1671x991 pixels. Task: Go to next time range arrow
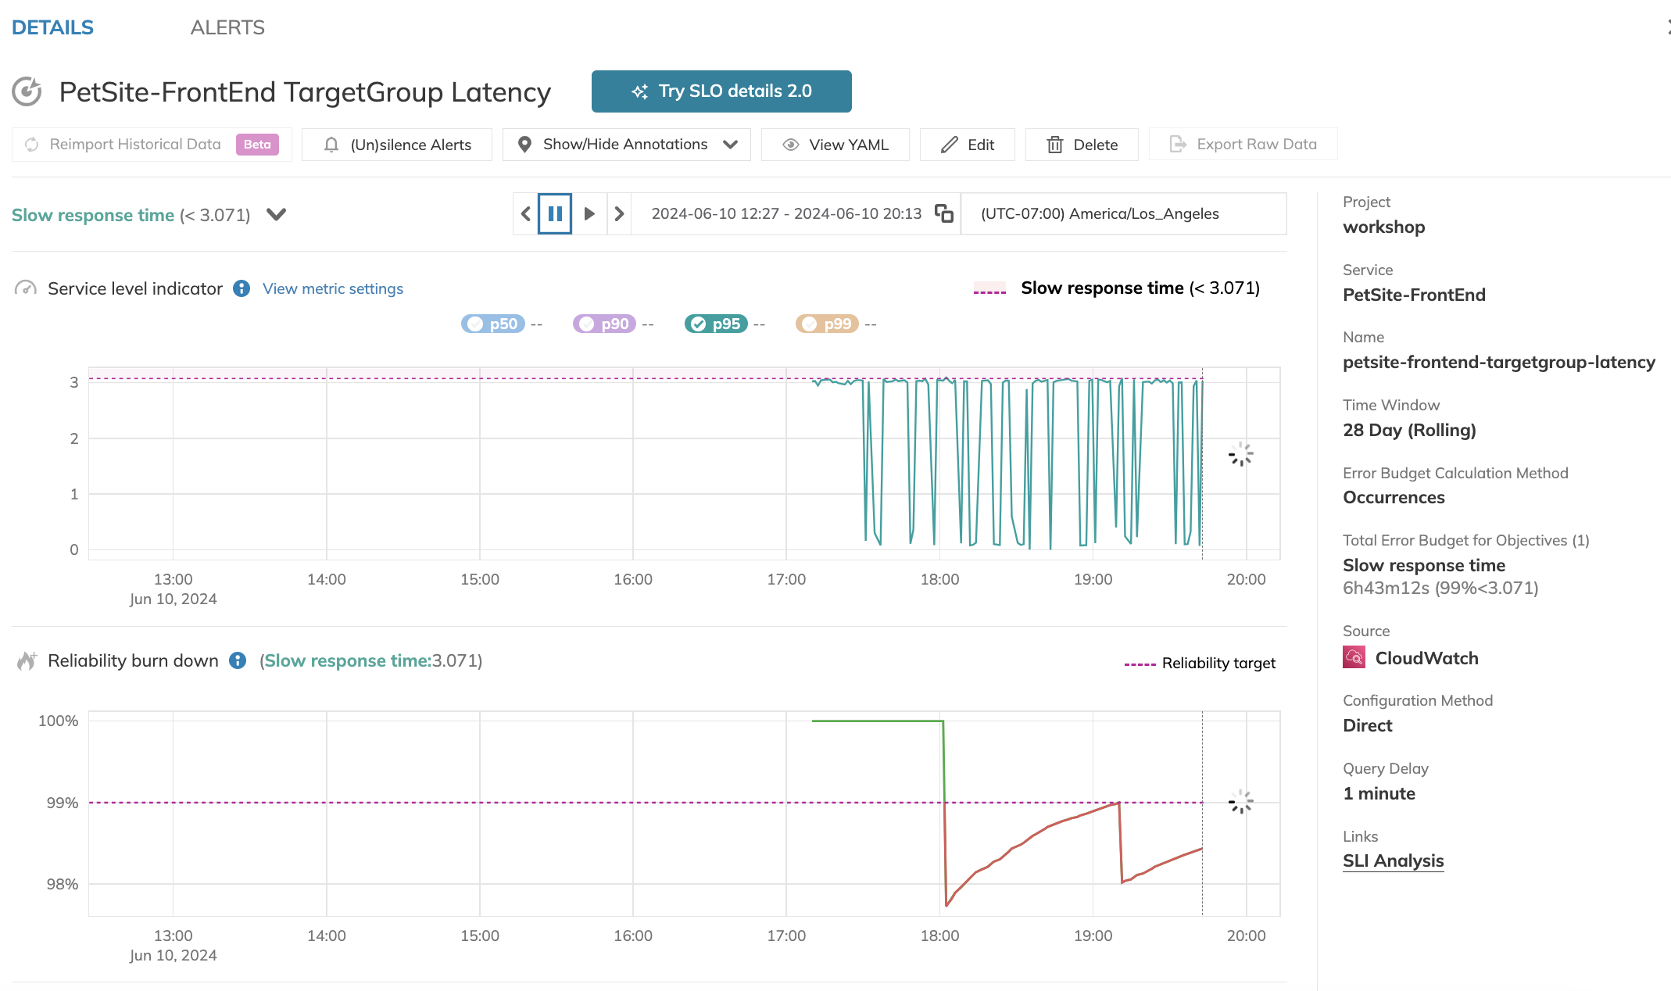(619, 214)
